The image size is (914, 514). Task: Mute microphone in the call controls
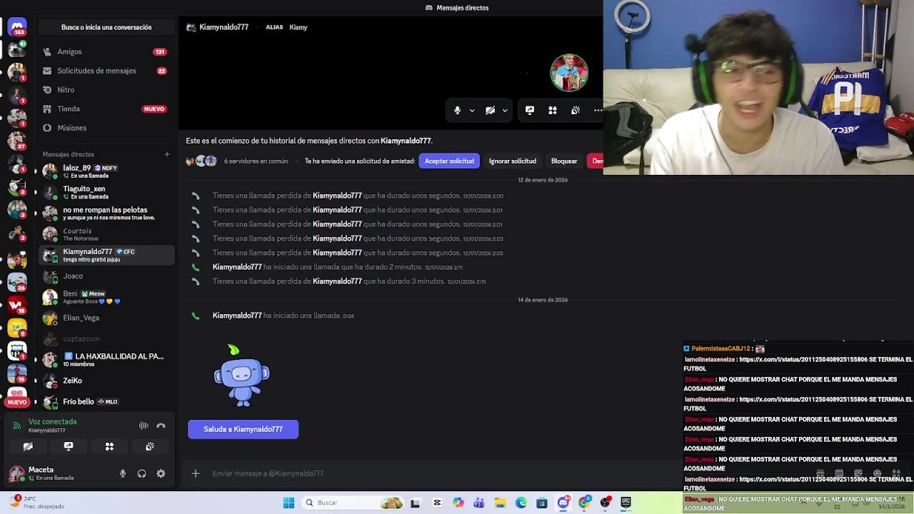[457, 111]
